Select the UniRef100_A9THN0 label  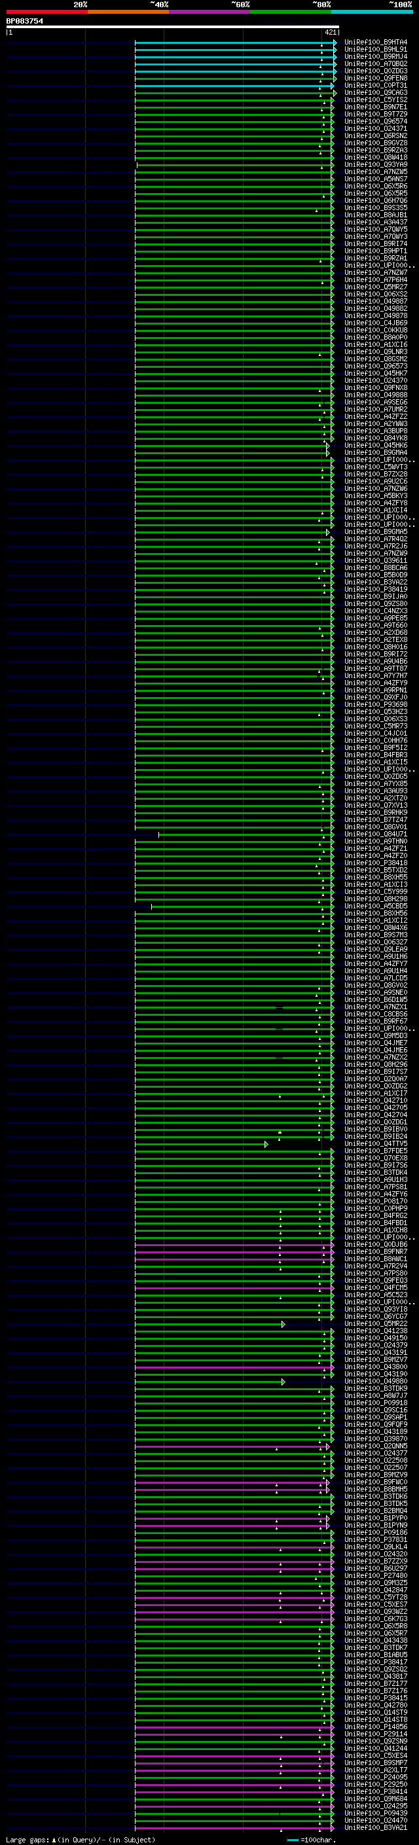(x=376, y=841)
